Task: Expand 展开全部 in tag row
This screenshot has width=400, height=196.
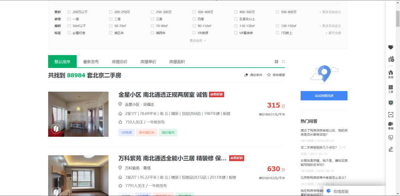Action: click(333, 33)
